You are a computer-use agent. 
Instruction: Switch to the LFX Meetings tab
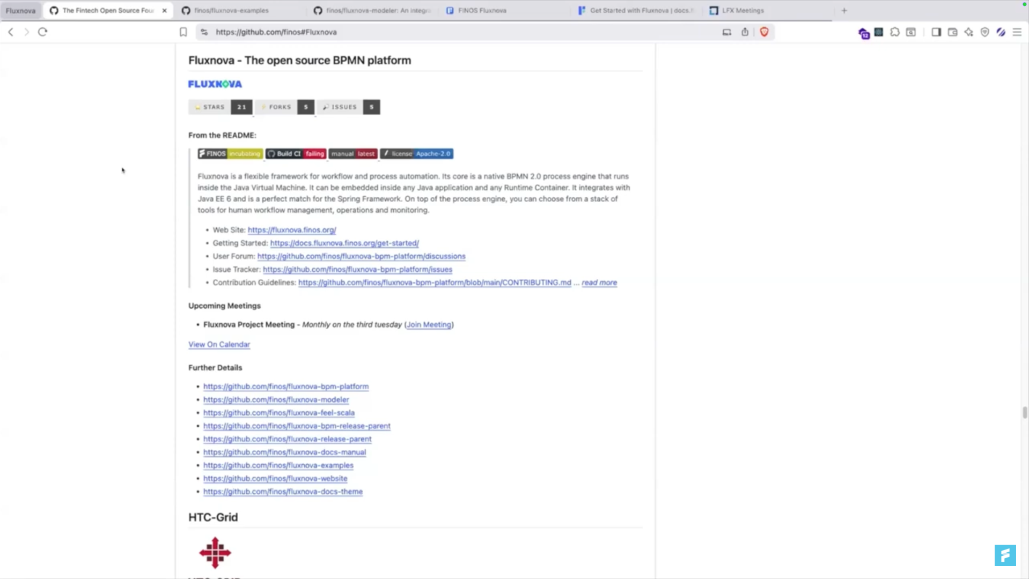pos(742,10)
